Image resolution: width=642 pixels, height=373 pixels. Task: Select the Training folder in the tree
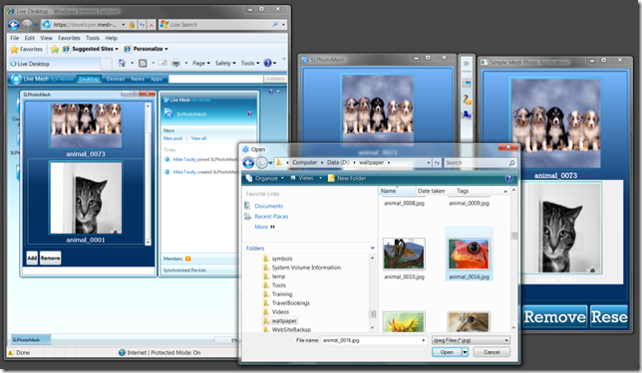282,294
